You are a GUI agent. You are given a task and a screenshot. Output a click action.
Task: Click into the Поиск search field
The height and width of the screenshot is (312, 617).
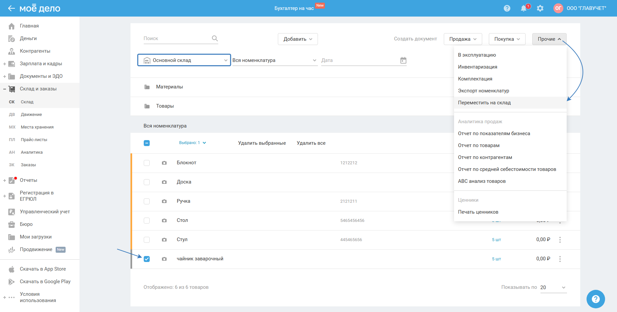[x=176, y=38]
